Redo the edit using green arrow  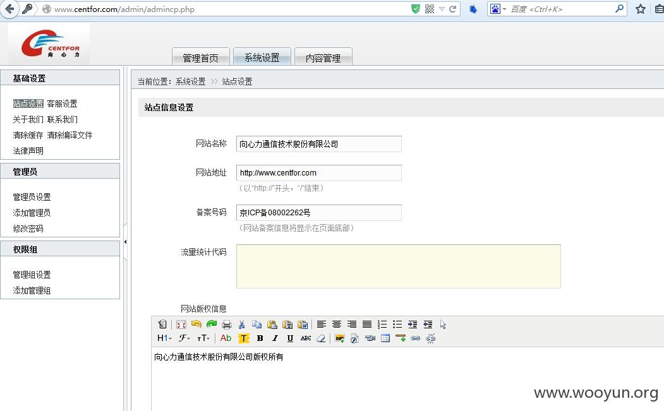click(x=211, y=325)
